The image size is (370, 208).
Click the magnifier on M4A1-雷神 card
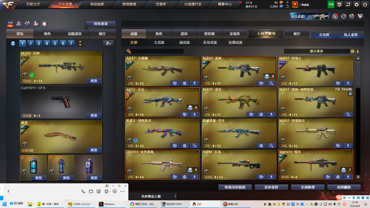(x=271, y=83)
